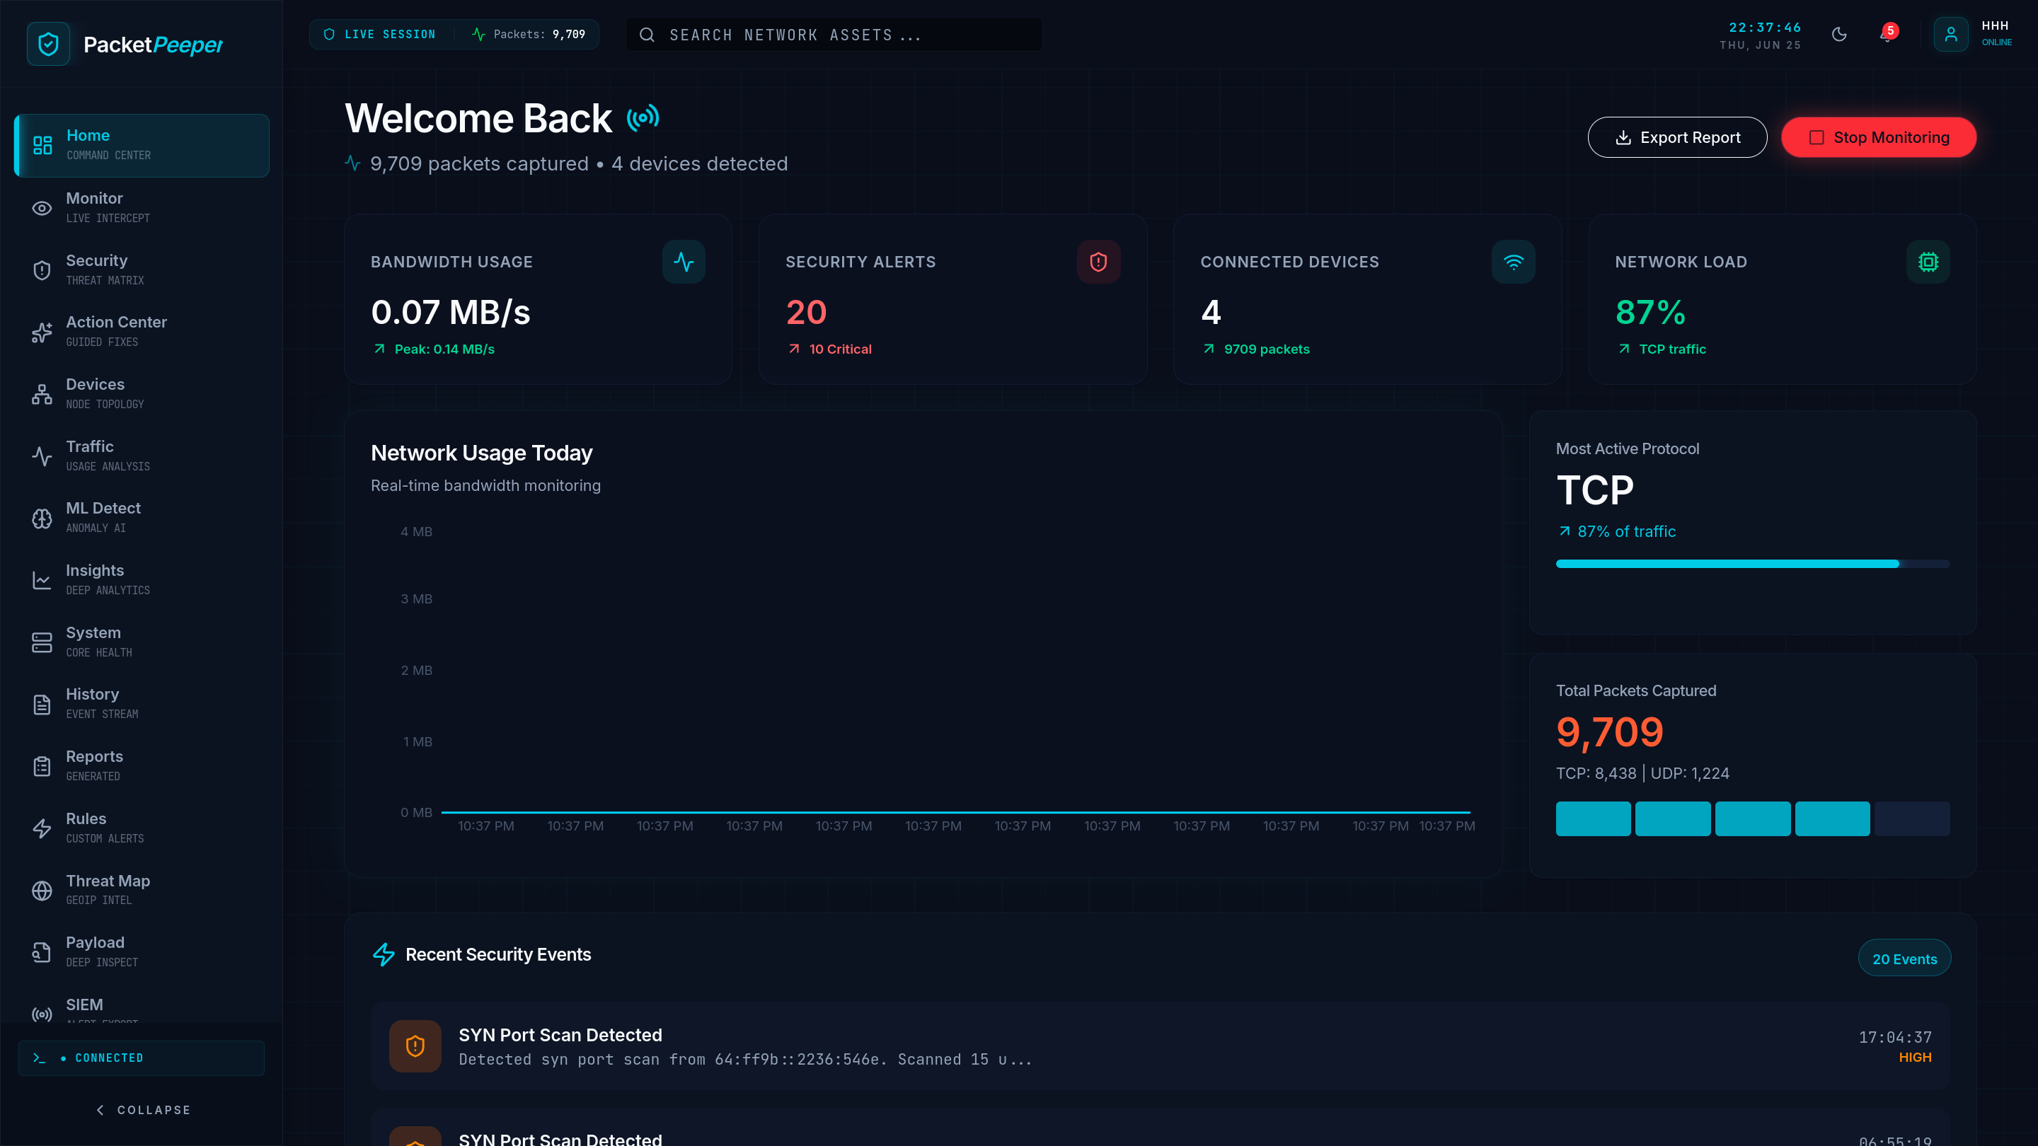Click the '87% of traffic' text
The image size is (2038, 1146).
(1627, 531)
